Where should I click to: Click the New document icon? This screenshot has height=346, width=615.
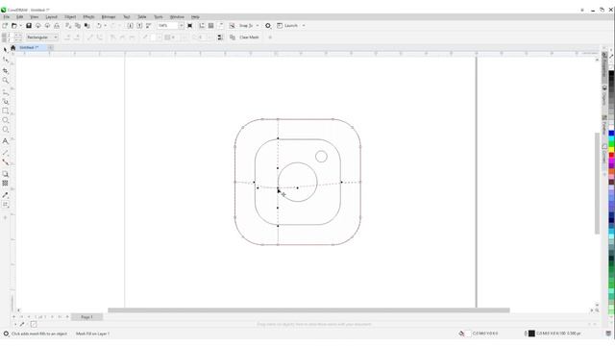pos(5,26)
